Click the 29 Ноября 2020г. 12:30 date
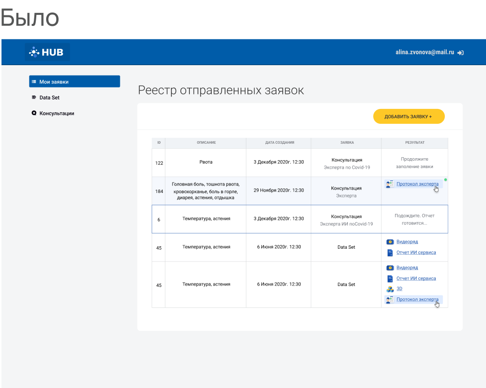Screen dimensions: 486x388 coord(279,191)
